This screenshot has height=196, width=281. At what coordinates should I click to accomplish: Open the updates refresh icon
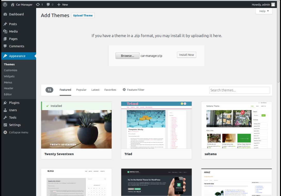38,4
